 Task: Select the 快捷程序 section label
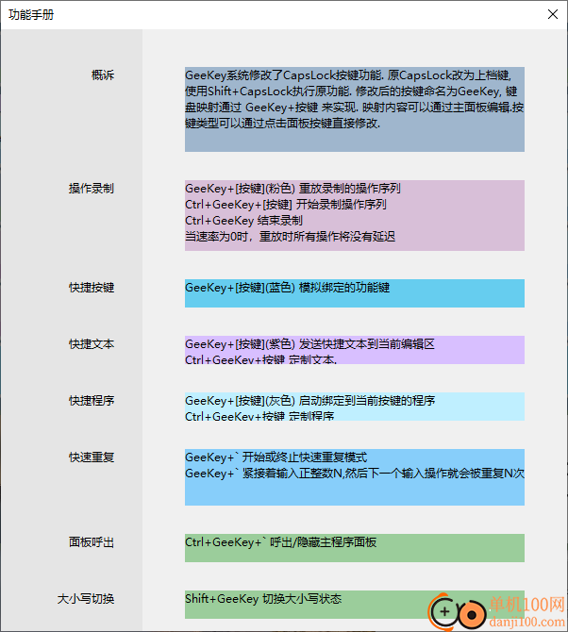click(x=92, y=401)
